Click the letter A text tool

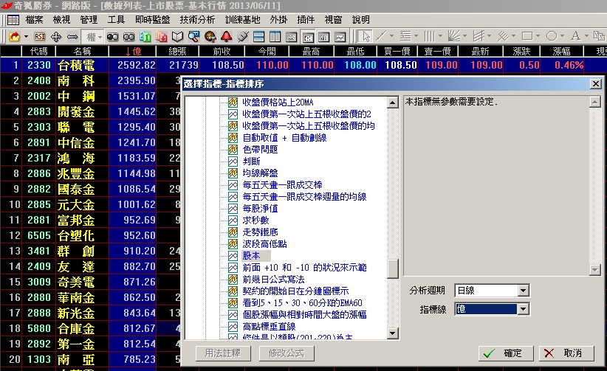[x=576, y=36]
